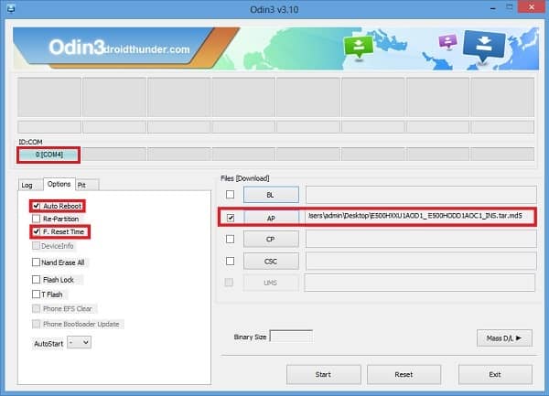Close the Odin3 window
Screen dimensions: 549x396
pos(531,7)
